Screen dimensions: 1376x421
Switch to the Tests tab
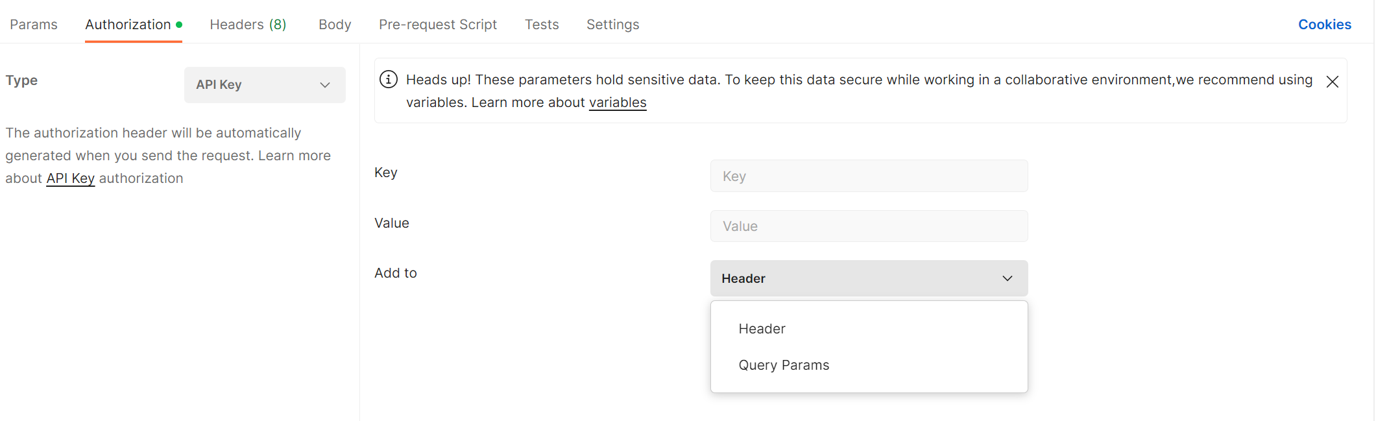[542, 25]
